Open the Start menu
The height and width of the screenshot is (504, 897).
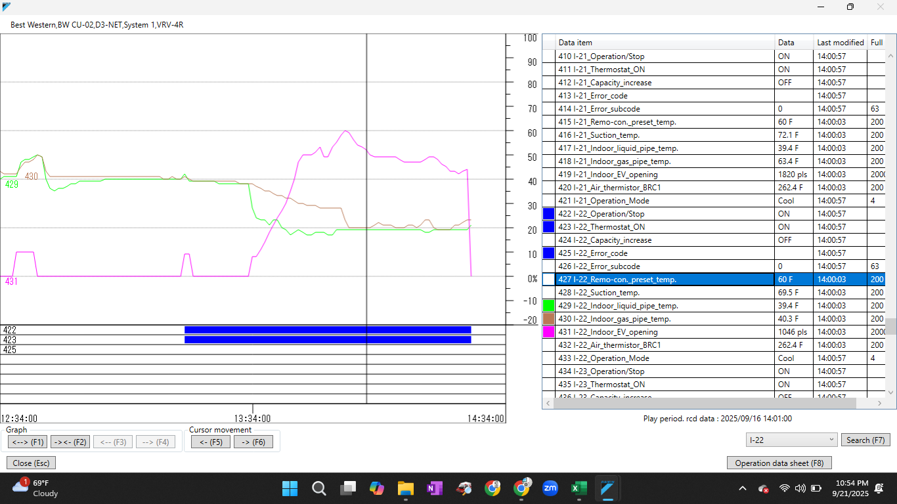pyautogui.click(x=290, y=488)
